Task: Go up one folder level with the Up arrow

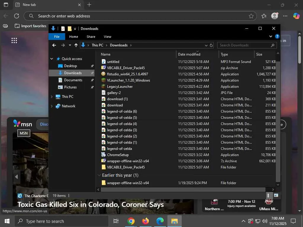Action: coord(76,45)
